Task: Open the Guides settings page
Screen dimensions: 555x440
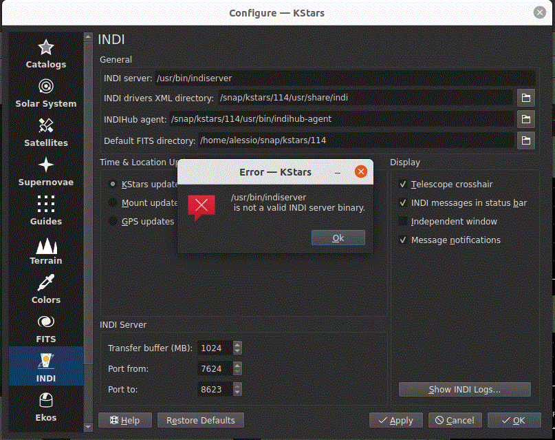Action: [46, 211]
